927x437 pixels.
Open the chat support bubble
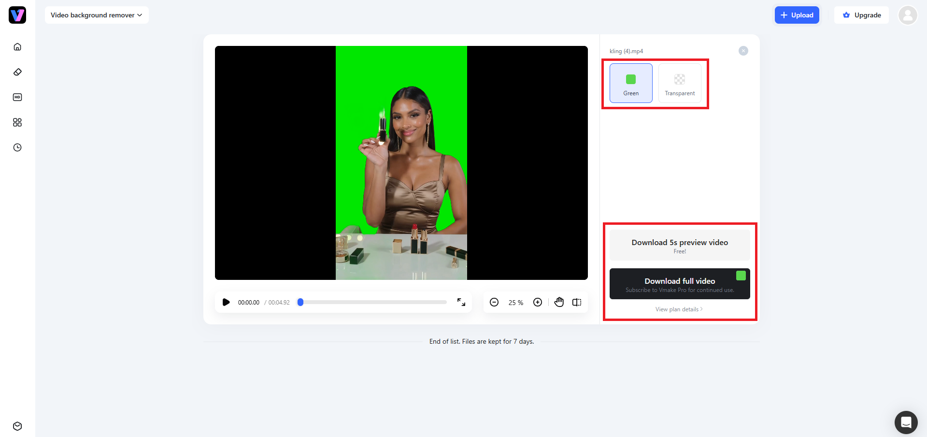click(906, 422)
